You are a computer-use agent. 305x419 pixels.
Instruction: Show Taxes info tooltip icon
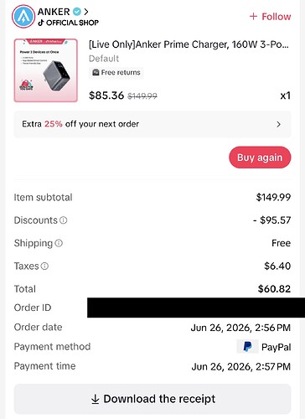(x=44, y=266)
